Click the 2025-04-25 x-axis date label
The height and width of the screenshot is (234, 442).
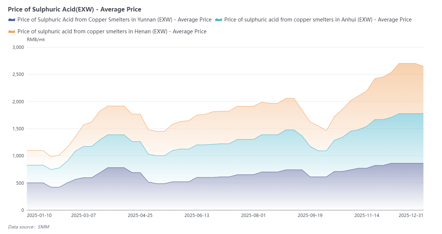point(140,215)
